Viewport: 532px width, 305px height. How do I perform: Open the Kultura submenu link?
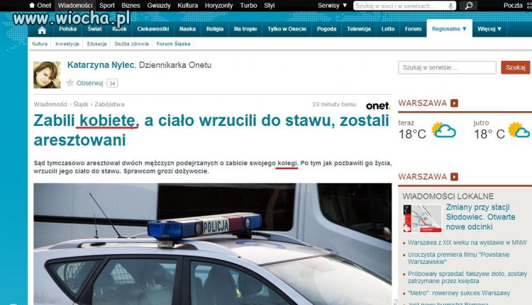pyautogui.click(x=40, y=44)
